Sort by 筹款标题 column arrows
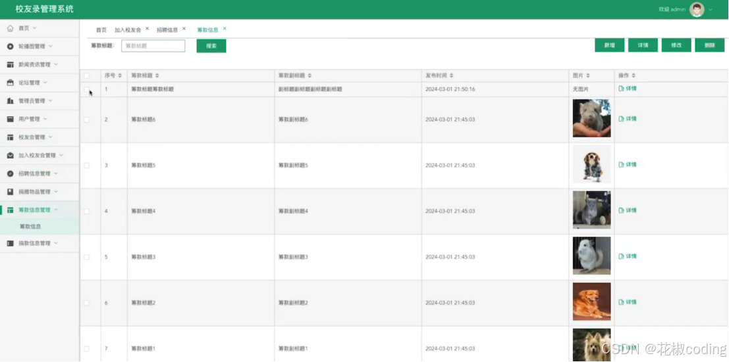 [x=157, y=76]
